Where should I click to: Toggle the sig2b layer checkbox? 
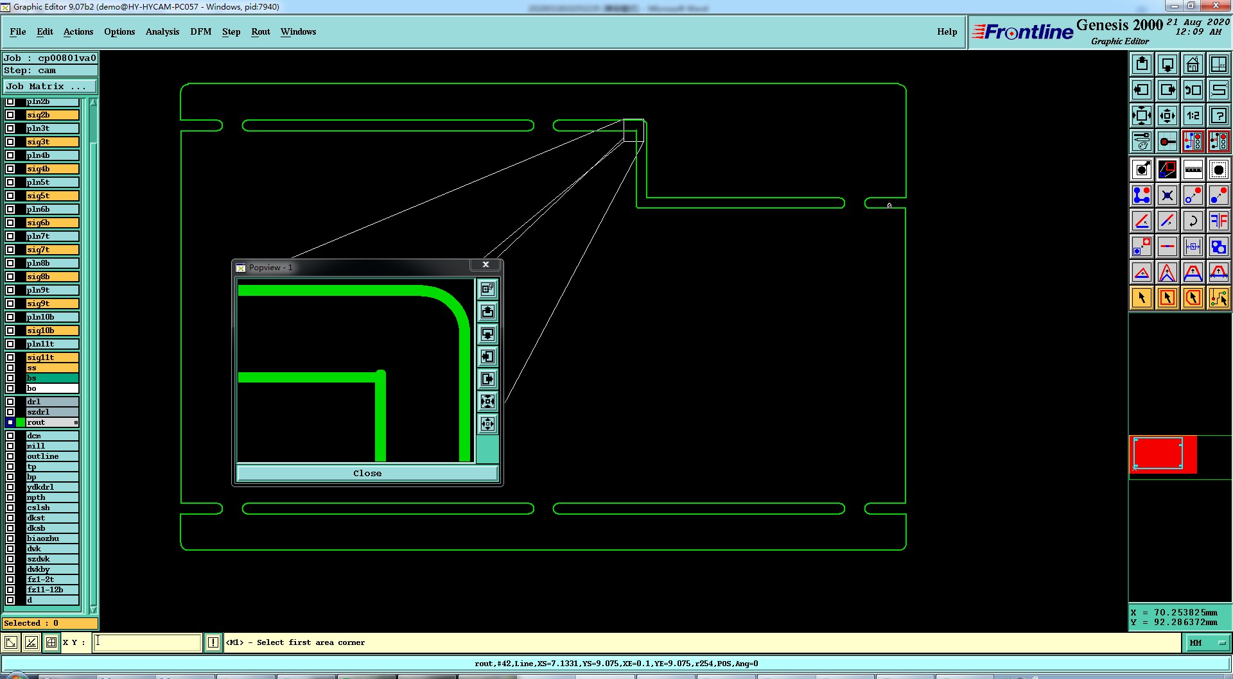(x=10, y=115)
